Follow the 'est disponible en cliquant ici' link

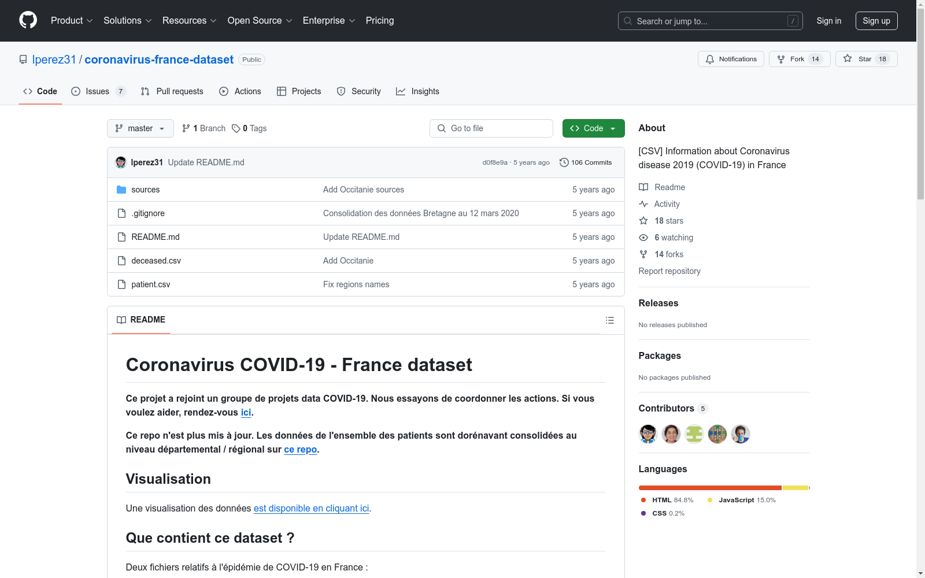tap(312, 508)
